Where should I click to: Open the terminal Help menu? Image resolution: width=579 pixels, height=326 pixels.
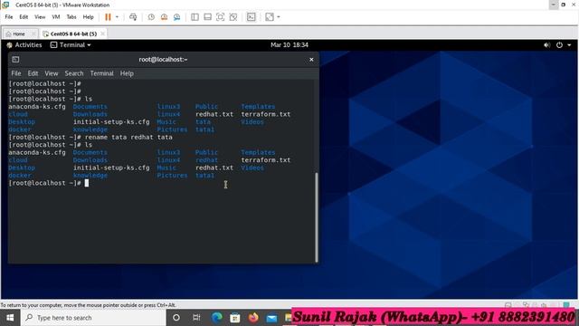point(127,73)
